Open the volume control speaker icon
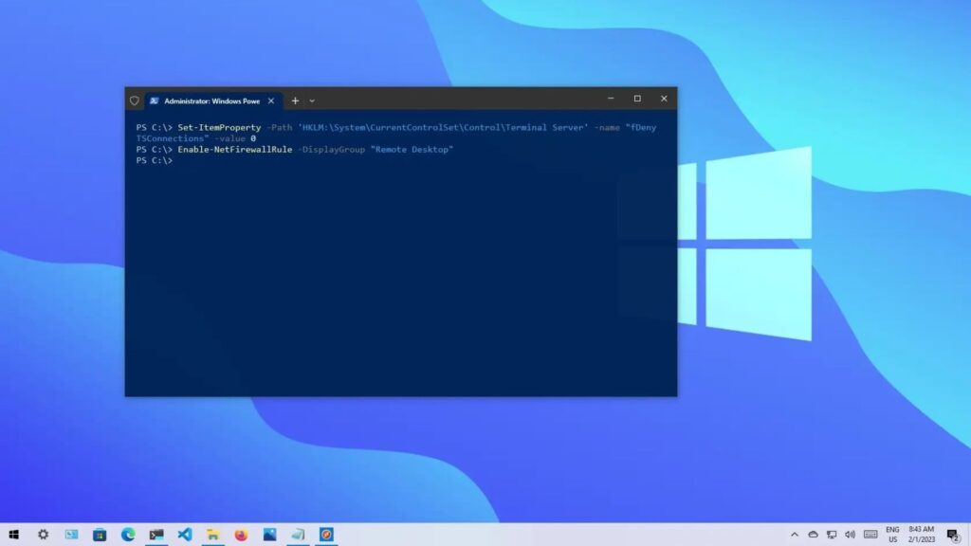The image size is (971, 546). pyautogui.click(x=850, y=535)
